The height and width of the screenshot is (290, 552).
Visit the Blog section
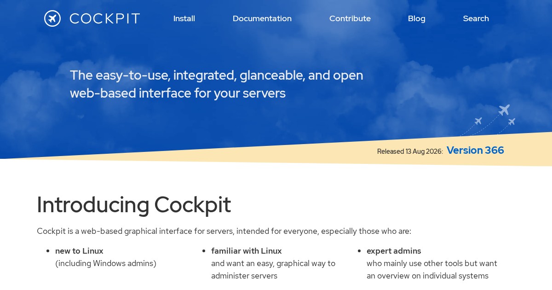point(417,18)
